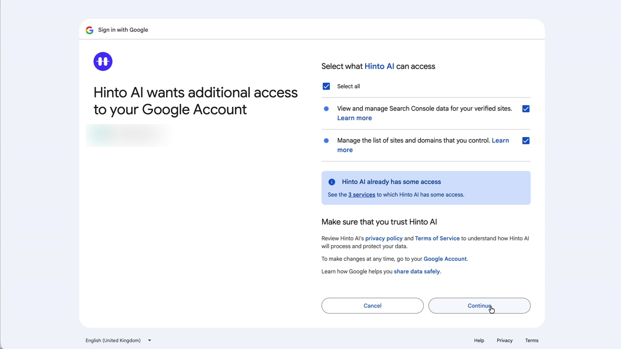Click the Hinto AI purple logo
Image resolution: width=621 pixels, height=349 pixels.
click(x=103, y=62)
